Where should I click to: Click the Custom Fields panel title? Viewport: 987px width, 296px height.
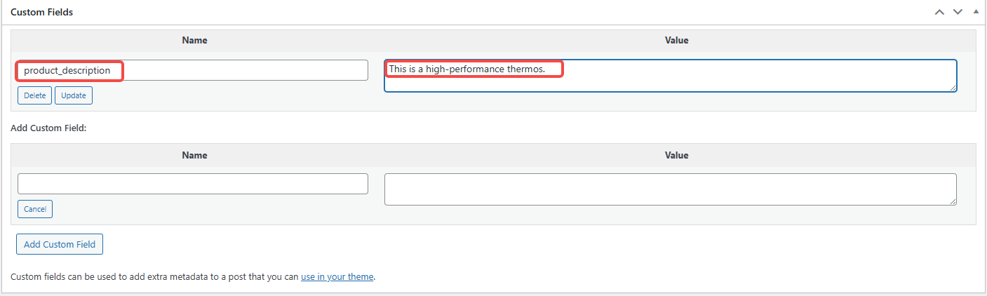(x=42, y=13)
